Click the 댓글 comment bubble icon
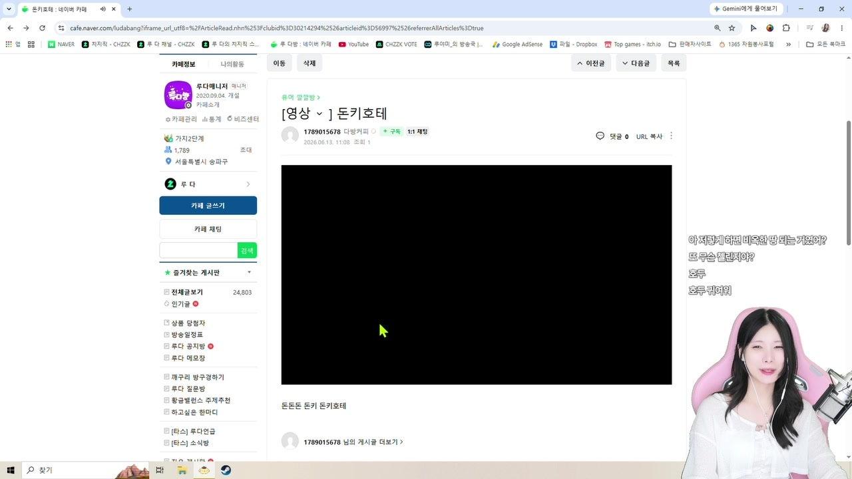Viewport: 852px width, 479px height. pos(600,136)
